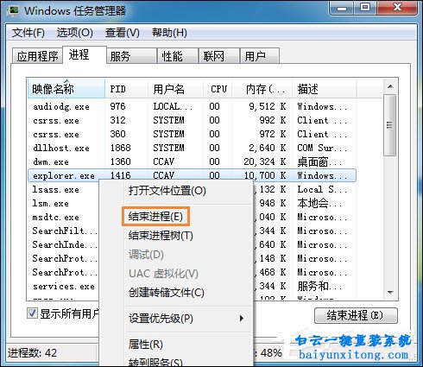The image size is (423, 367).
Task: Switch to the 用户 tab
Action: (260, 56)
